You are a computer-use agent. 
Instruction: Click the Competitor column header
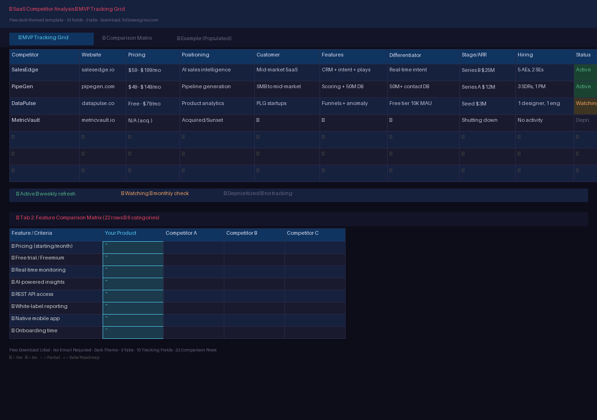coord(44,56)
